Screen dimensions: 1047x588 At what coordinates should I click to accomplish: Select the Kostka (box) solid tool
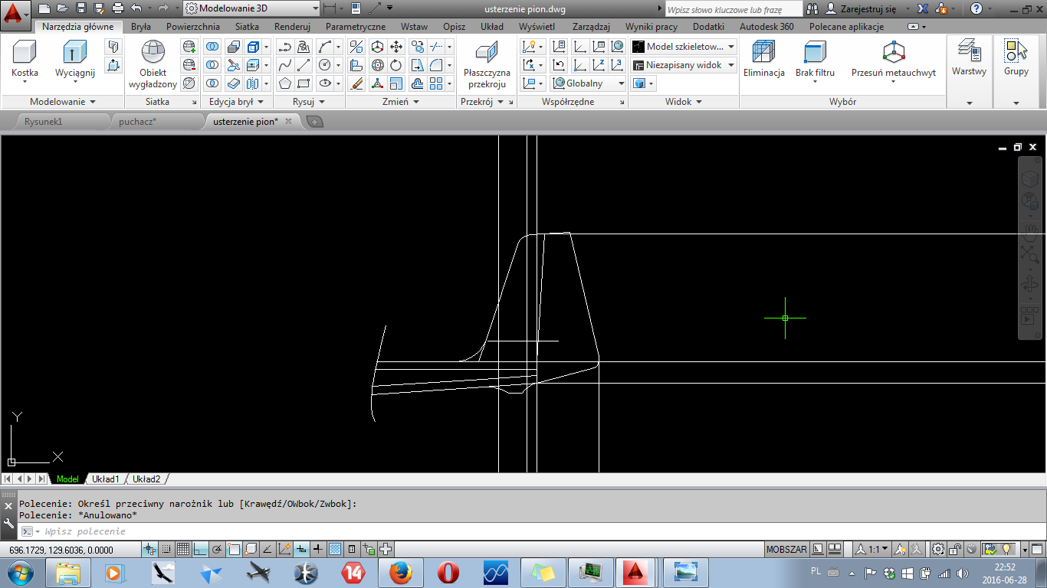[25, 59]
